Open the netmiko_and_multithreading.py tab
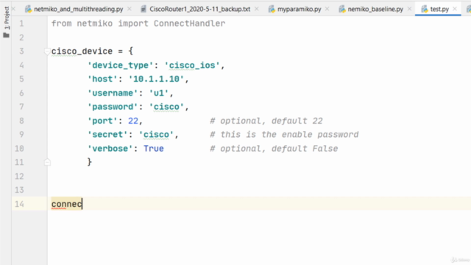471x265 pixels. [79, 9]
